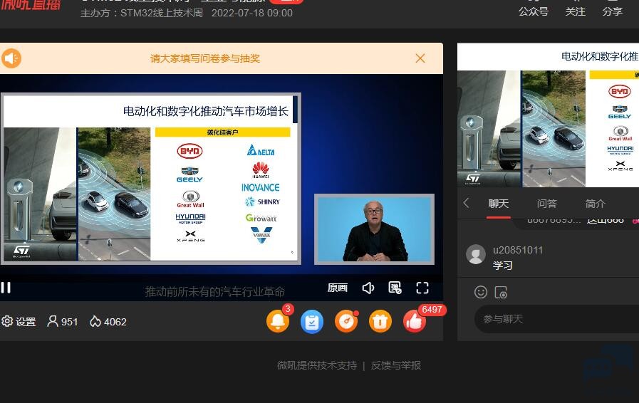Viewport: 639px width, 403px height.
Task: Pause the live stream video
Action: (6, 288)
